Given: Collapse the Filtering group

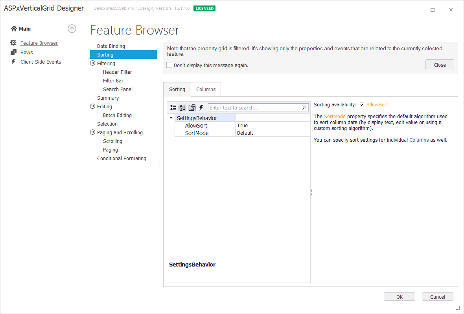Looking at the screenshot, I should 93,63.
